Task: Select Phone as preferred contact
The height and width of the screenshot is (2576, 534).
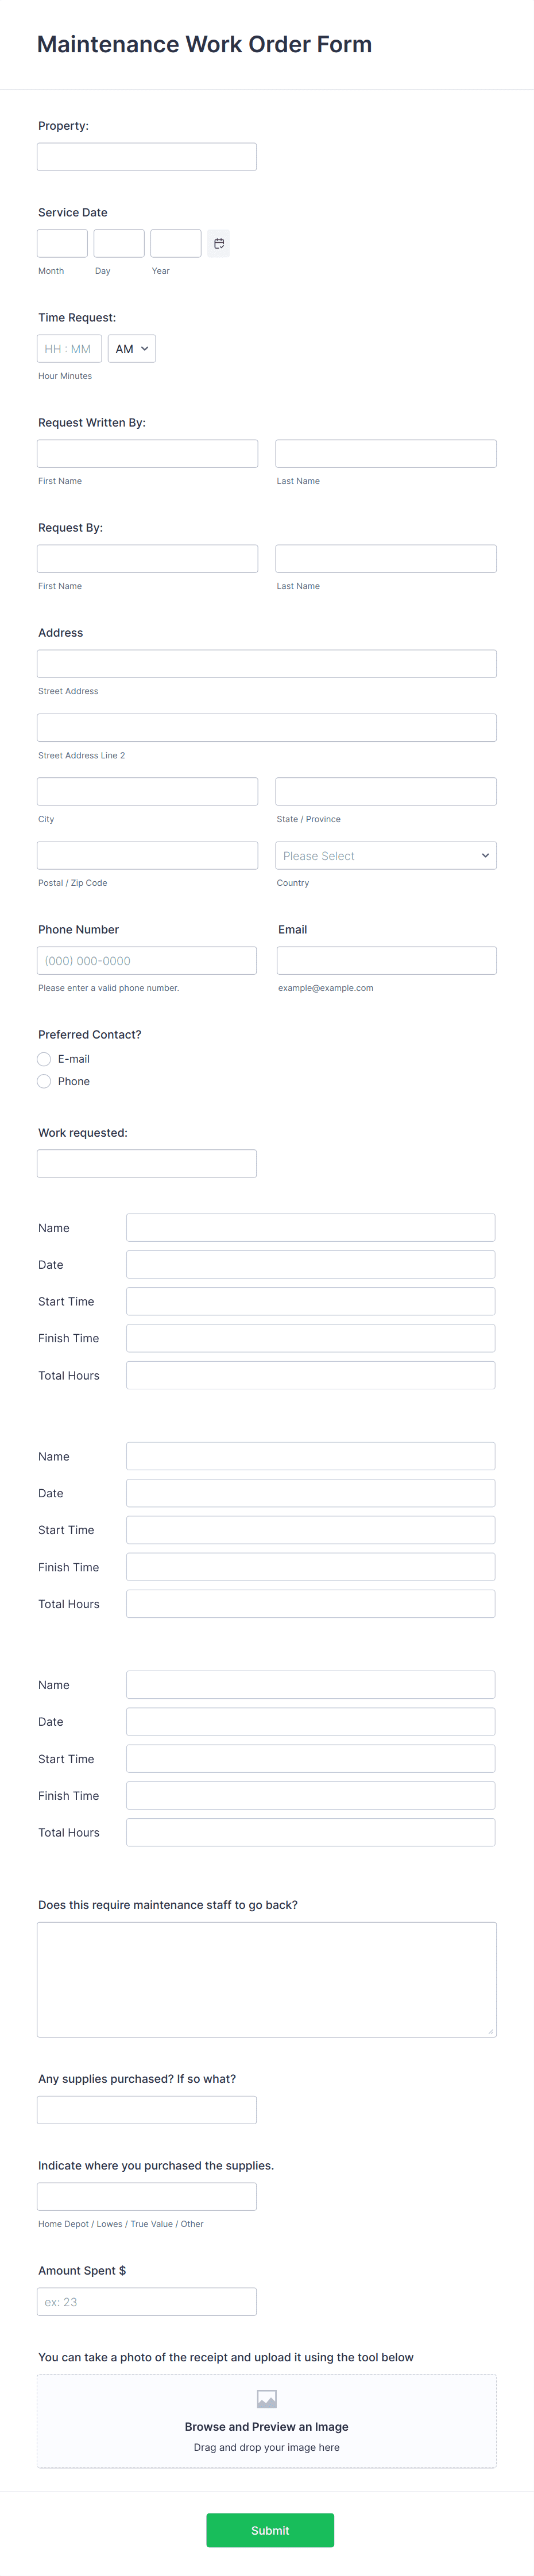Action: 44,1081
